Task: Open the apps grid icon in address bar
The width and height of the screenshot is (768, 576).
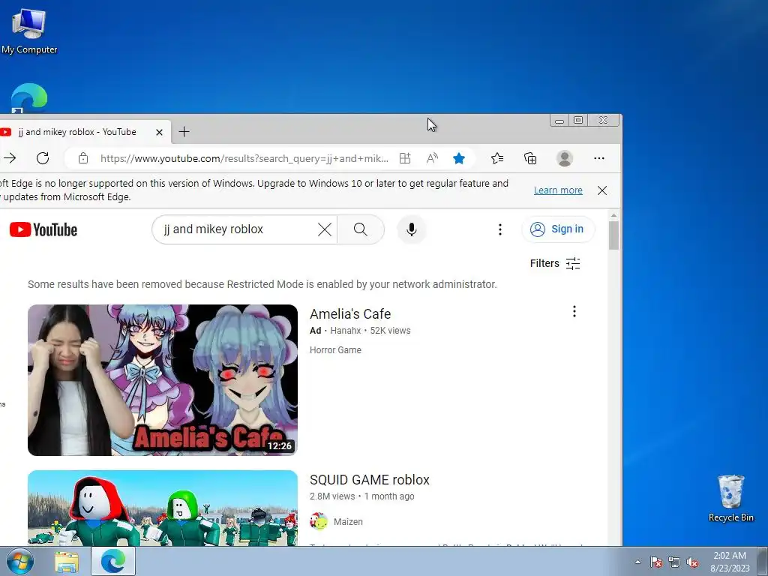Action: tap(405, 158)
